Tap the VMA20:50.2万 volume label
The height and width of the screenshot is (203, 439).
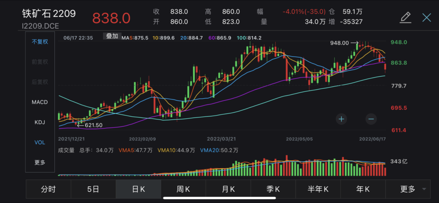point(219,150)
